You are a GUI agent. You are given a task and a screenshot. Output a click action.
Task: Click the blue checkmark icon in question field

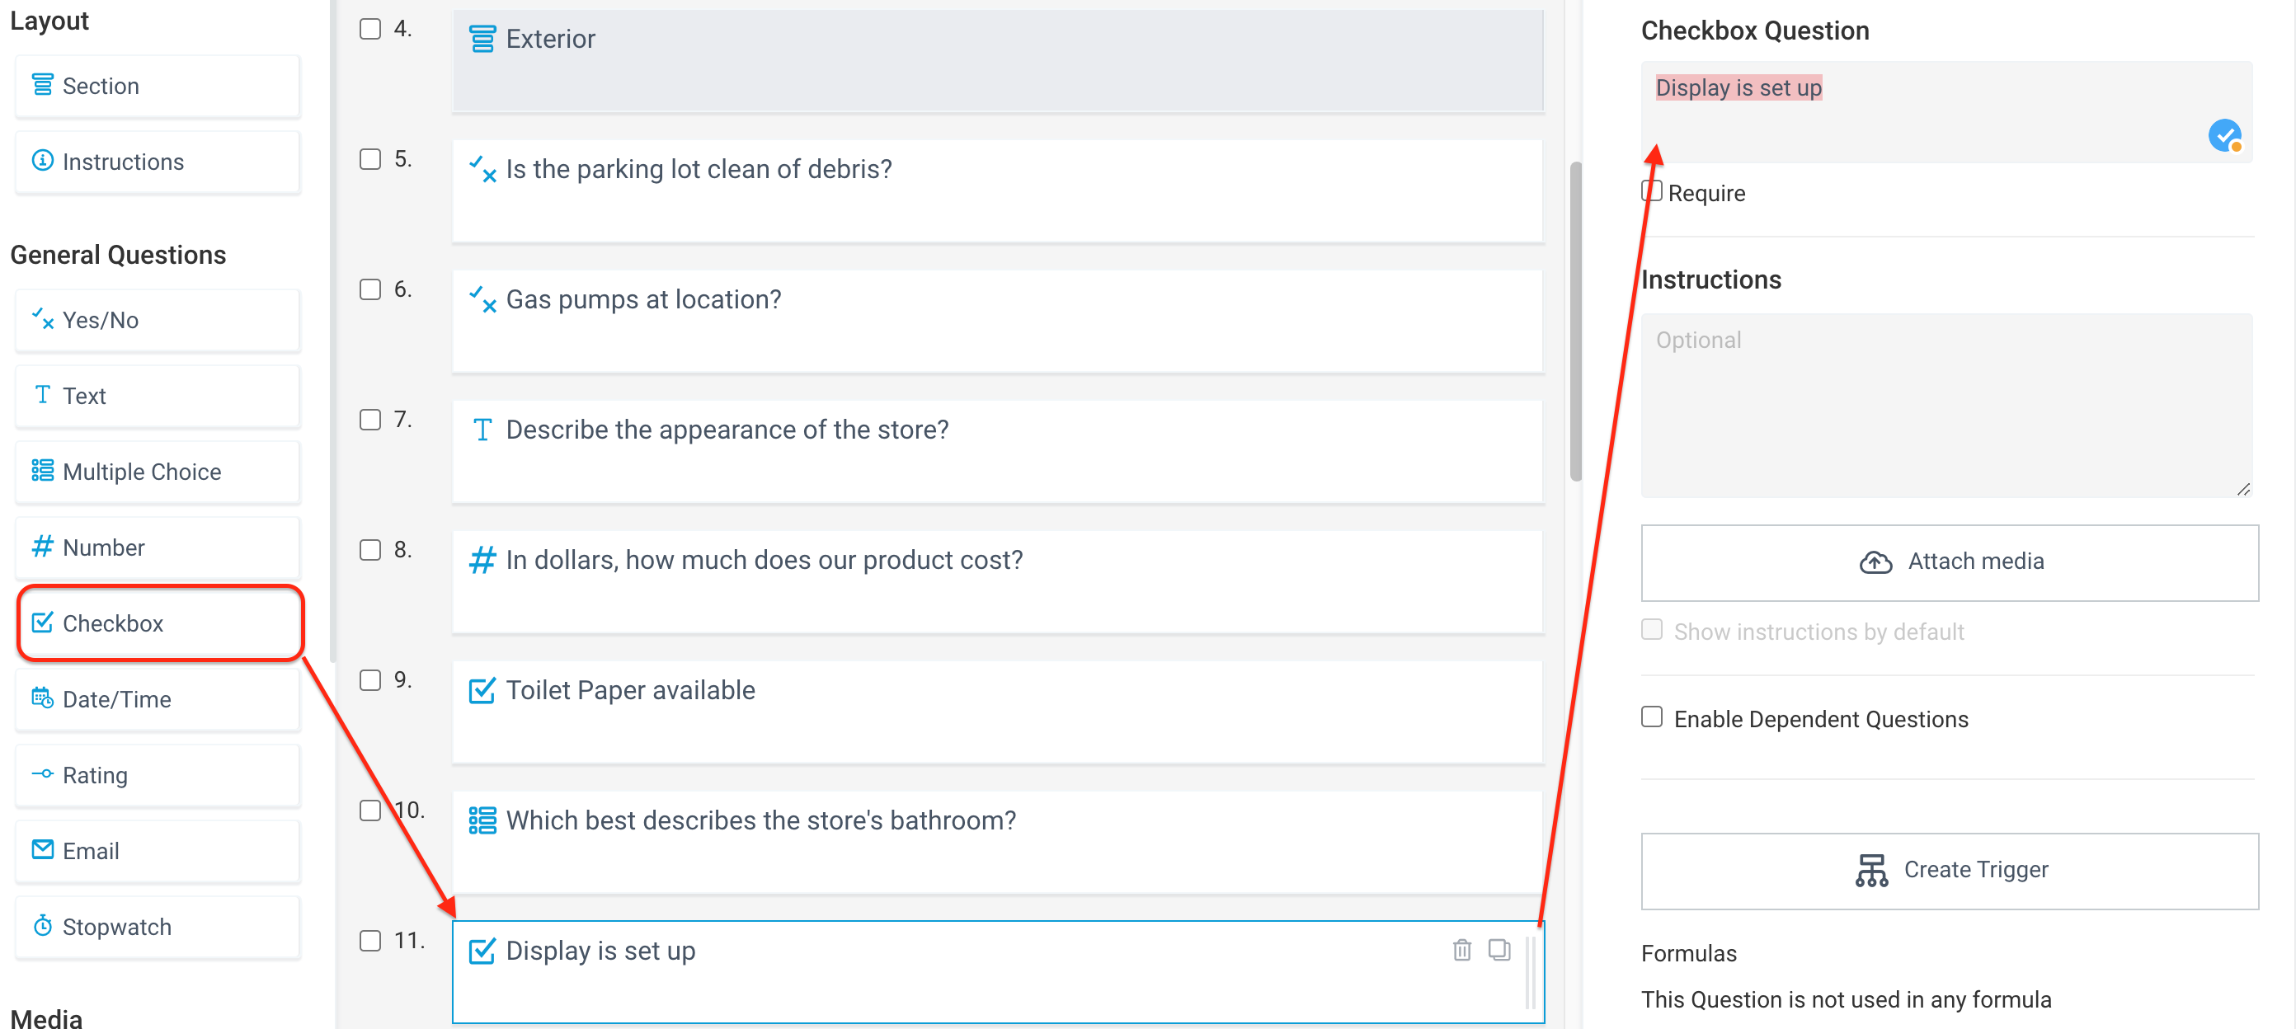tap(2225, 135)
